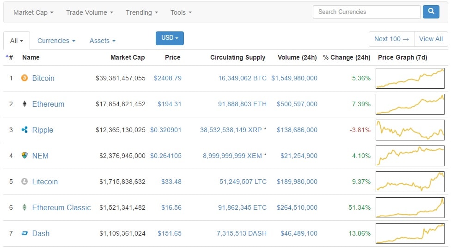
Task: Switch to the Currencies tab
Action: 56,41
